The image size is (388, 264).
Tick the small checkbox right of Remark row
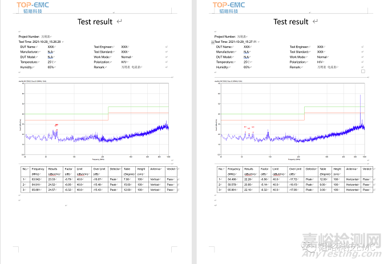click(363, 71)
